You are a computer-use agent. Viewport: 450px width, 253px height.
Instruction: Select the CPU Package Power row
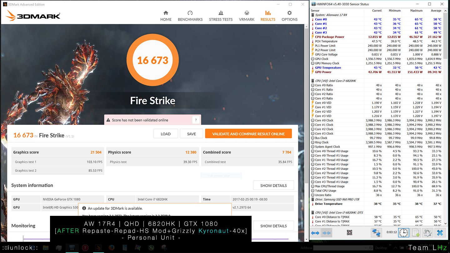pos(376,37)
